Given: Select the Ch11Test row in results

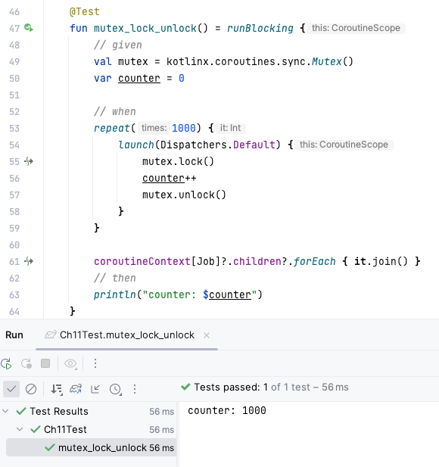Looking at the screenshot, I should 89,429.
